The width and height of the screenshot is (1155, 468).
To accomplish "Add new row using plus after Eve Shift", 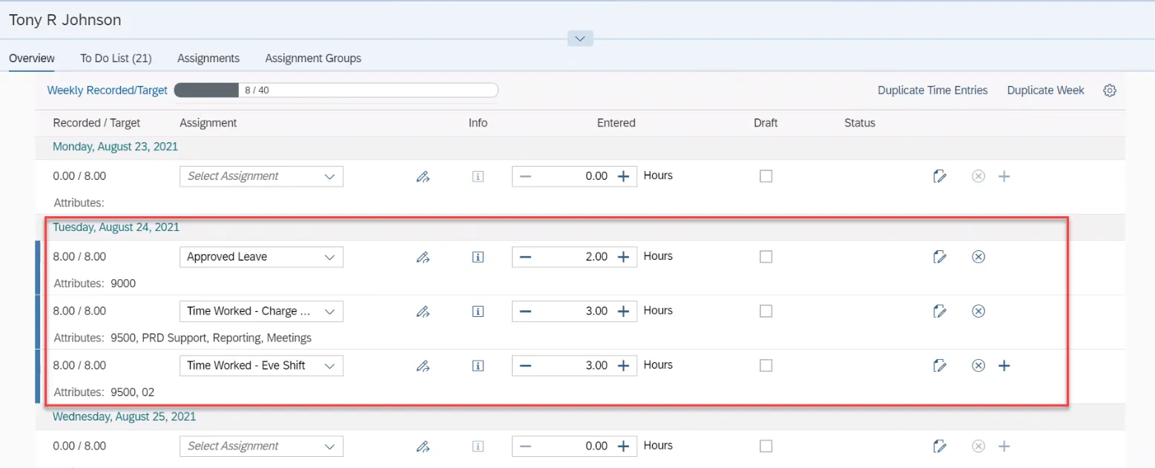I will [x=1004, y=365].
